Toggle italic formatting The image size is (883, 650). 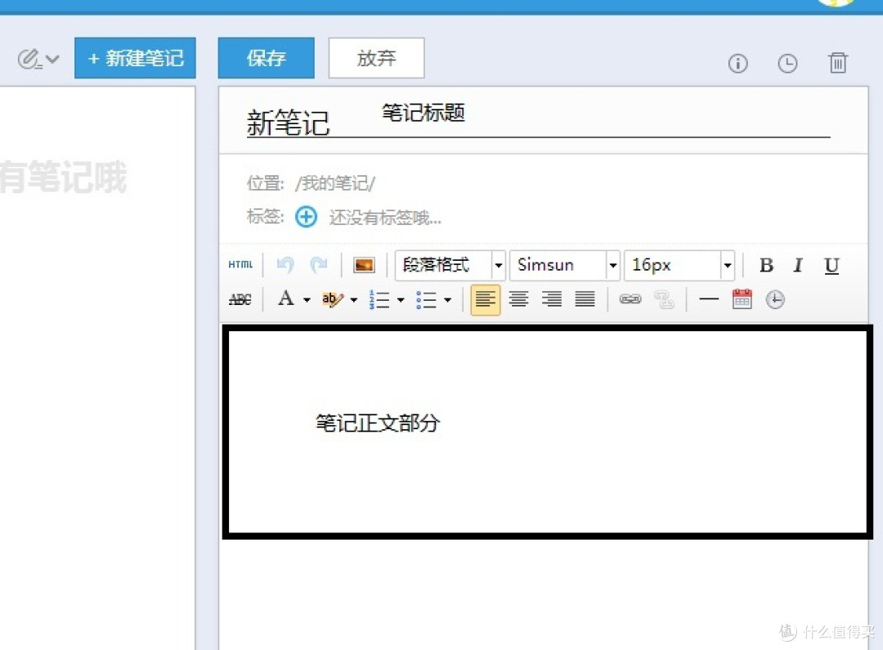point(798,265)
